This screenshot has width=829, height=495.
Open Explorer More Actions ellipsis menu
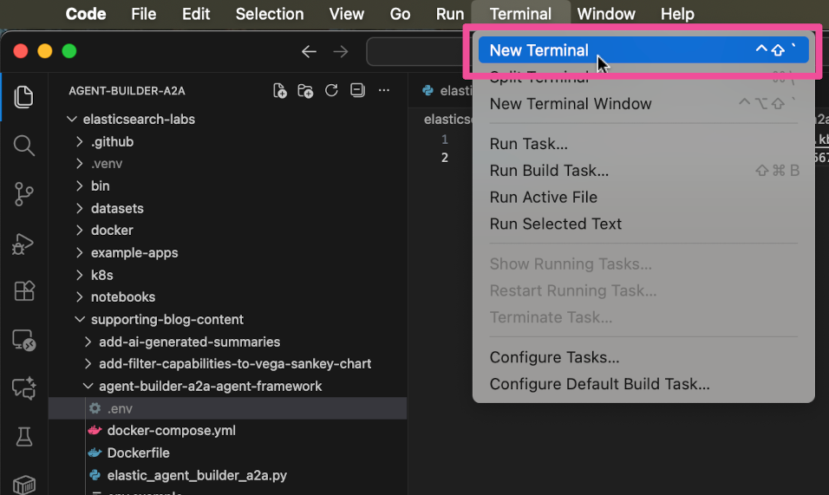(384, 90)
